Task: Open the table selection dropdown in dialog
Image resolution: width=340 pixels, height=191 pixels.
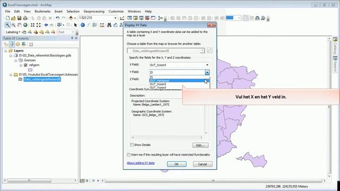Action: pos(202,51)
